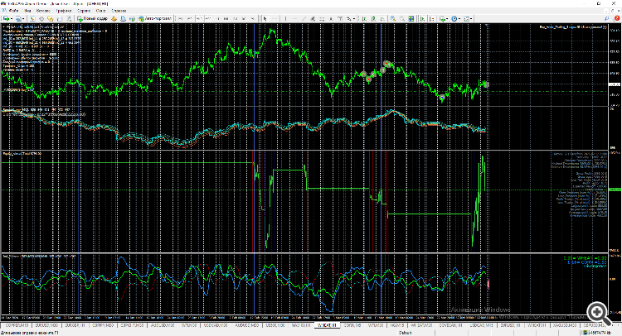Toggle Chart Shift
Image resolution: width=622 pixels, height=336 pixels.
pos(432,18)
